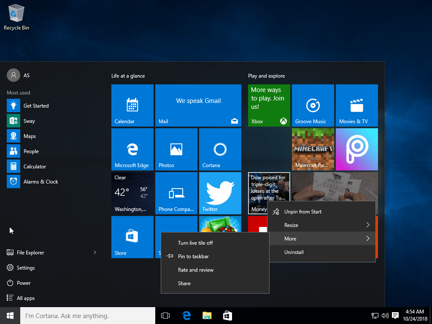Open the Movies & TV tile
The image size is (432, 324).
(x=356, y=105)
